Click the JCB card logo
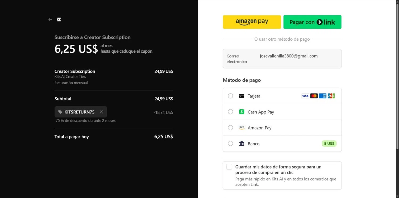Screen dimensions: 399x198 coord(331,96)
